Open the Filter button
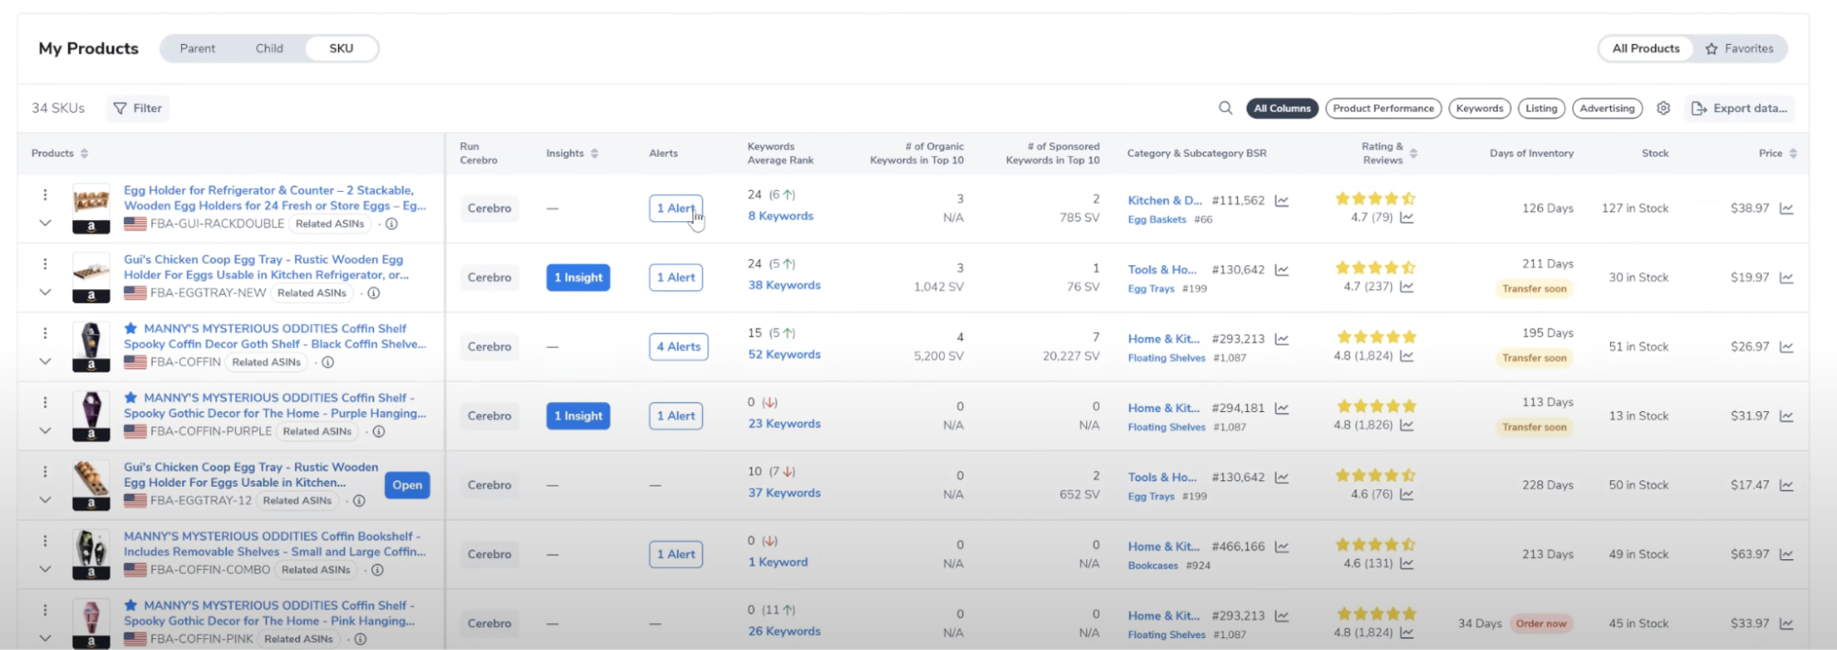This screenshot has width=1837, height=650. (x=138, y=108)
